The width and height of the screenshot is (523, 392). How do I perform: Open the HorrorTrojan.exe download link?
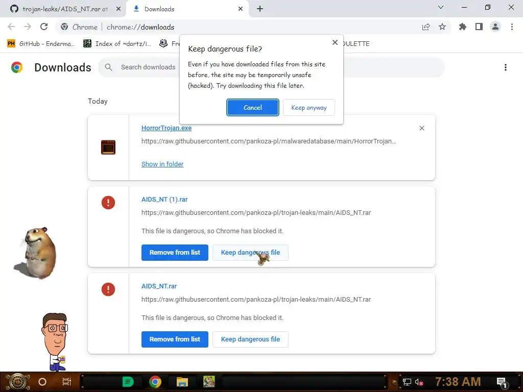[167, 128]
